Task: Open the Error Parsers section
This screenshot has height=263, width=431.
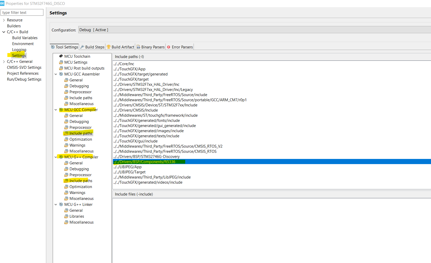Action: coord(180,47)
